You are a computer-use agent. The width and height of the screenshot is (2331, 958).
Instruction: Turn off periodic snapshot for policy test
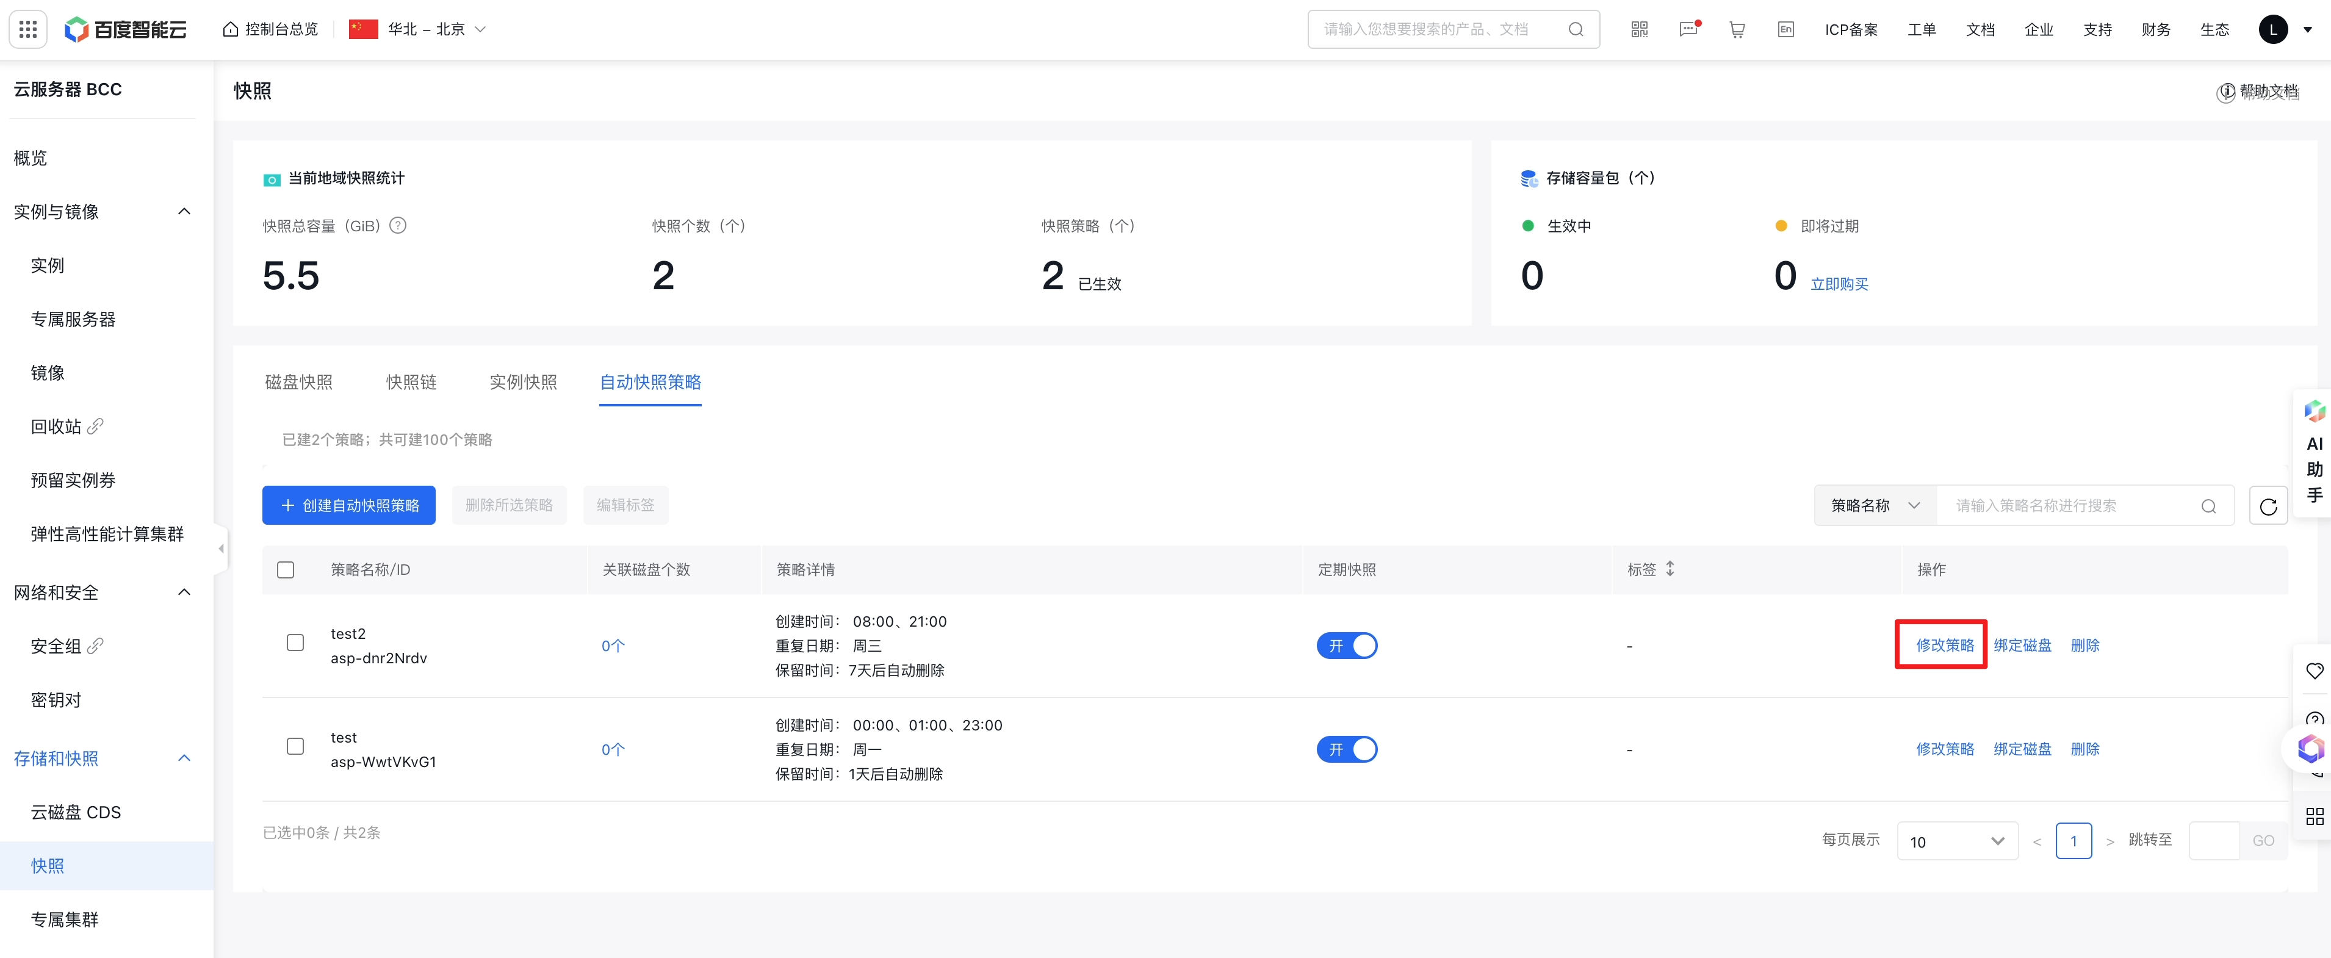(x=1347, y=749)
